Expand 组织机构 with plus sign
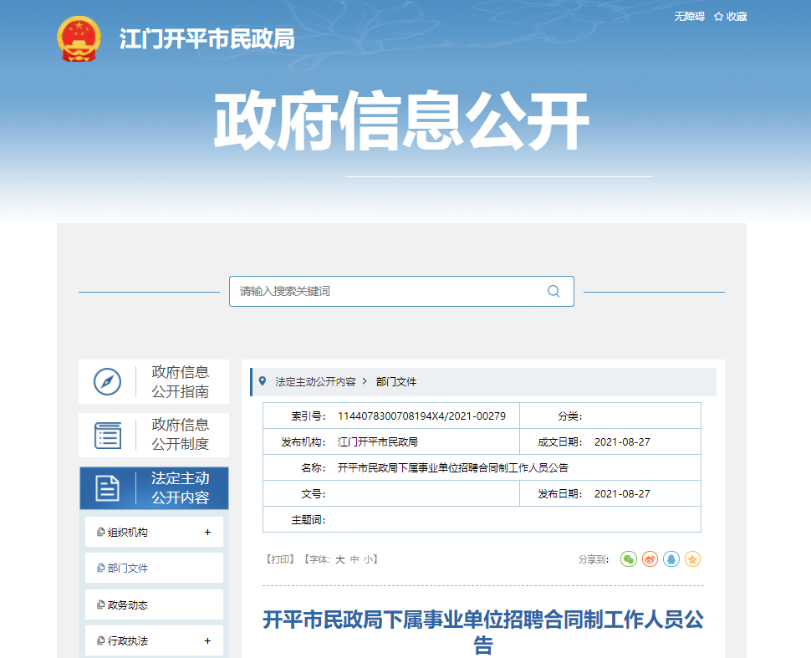The image size is (811, 658). coord(207,533)
